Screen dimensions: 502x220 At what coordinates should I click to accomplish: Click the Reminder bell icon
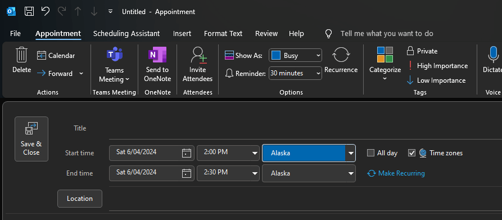coord(229,73)
